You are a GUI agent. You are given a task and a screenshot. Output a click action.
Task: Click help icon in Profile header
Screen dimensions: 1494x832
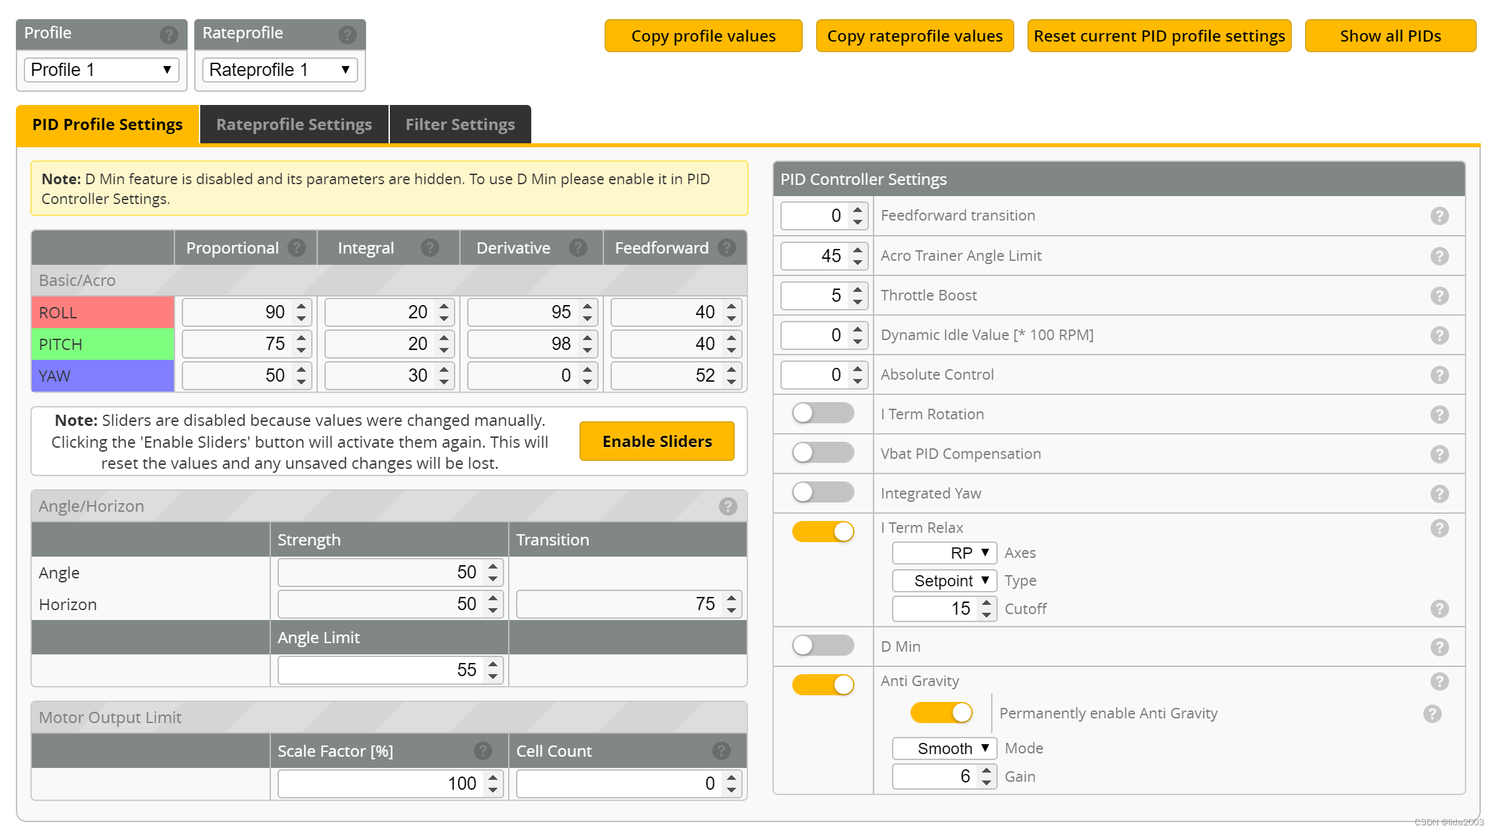[x=169, y=34]
